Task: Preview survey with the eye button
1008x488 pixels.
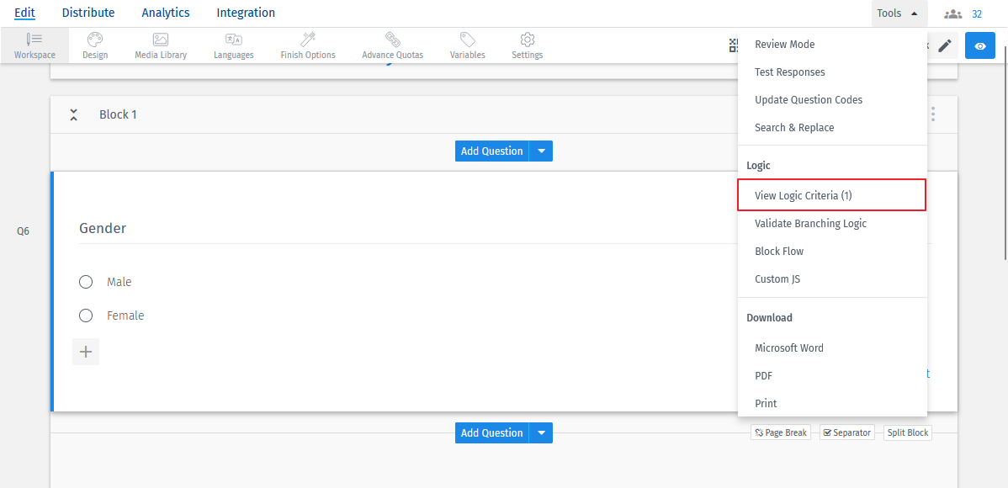Action: [x=980, y=45]
